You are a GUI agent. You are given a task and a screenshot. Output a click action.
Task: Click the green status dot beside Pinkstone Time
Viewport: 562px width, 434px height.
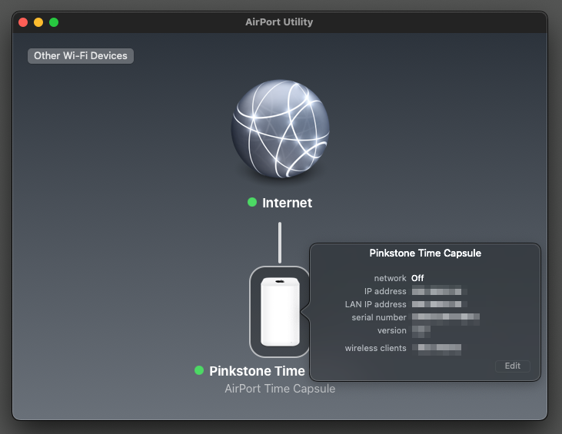click(x=199, y=370)
